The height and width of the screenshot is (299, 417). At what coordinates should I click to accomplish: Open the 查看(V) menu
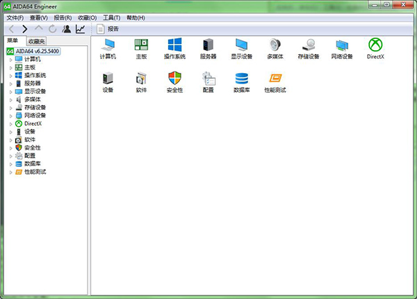click(39, 18)
